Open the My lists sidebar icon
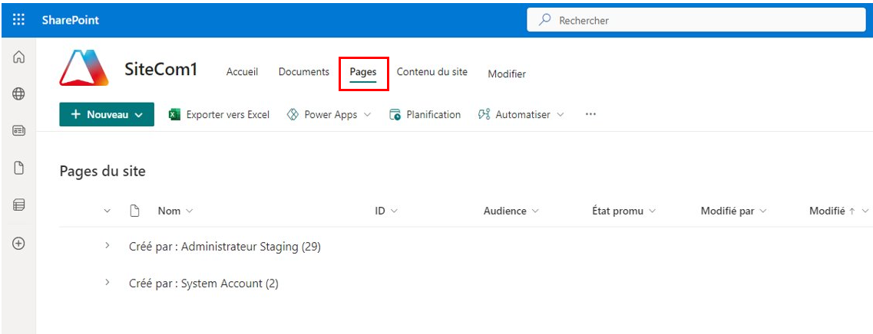The image size is (873, 334). coord(19,205)
